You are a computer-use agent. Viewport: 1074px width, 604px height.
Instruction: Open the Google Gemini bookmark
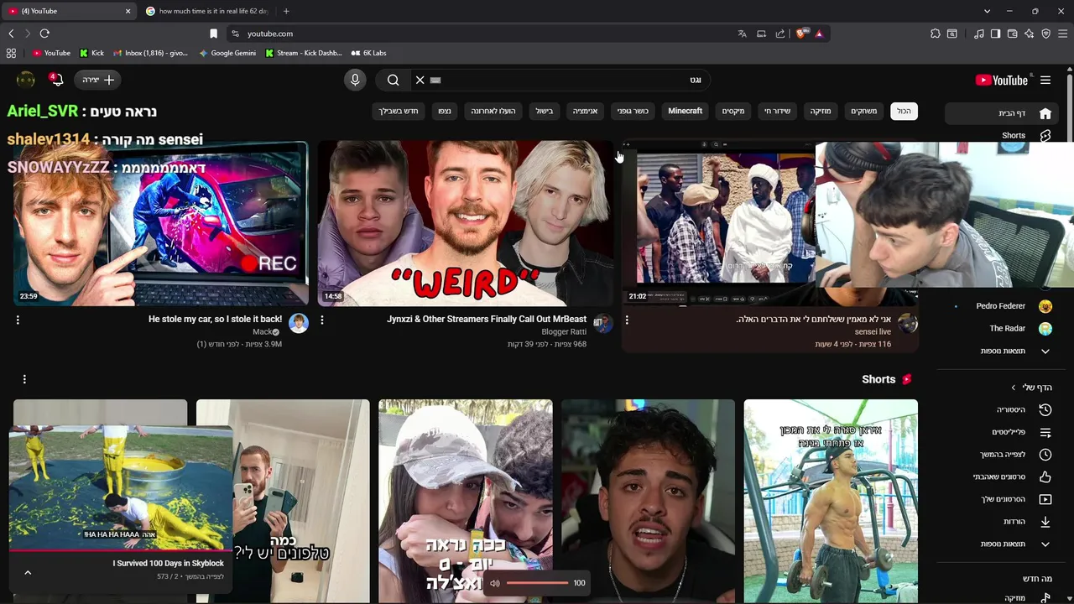click(227, 53)
